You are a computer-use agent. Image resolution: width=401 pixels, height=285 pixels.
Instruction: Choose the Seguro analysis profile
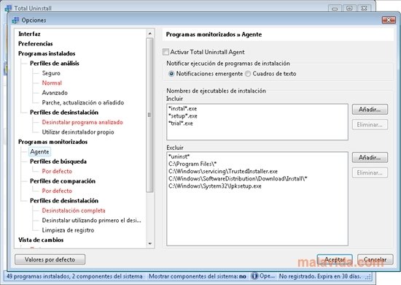[51, 73]
